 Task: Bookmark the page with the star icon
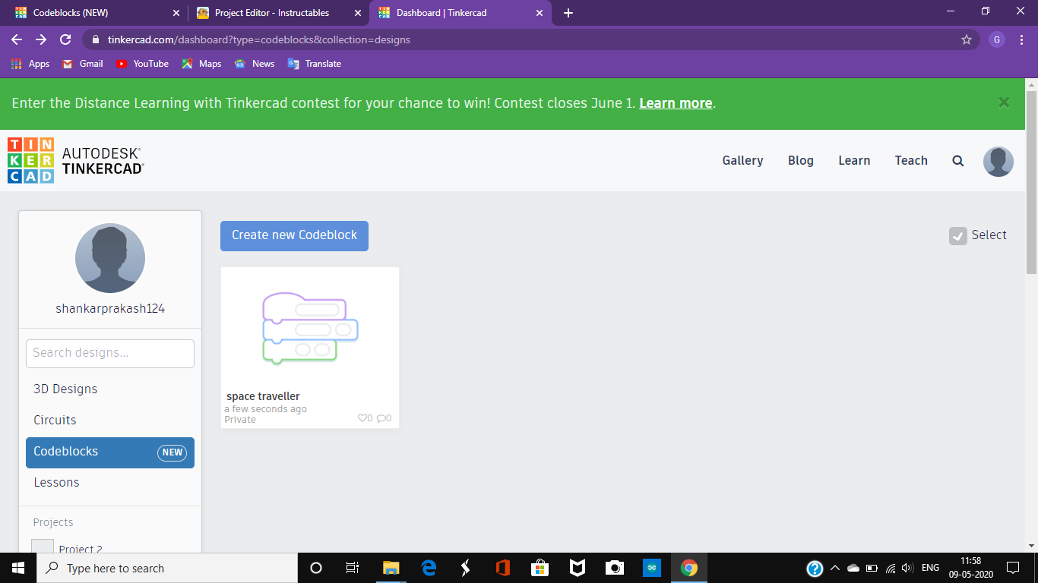click(966, 39)
